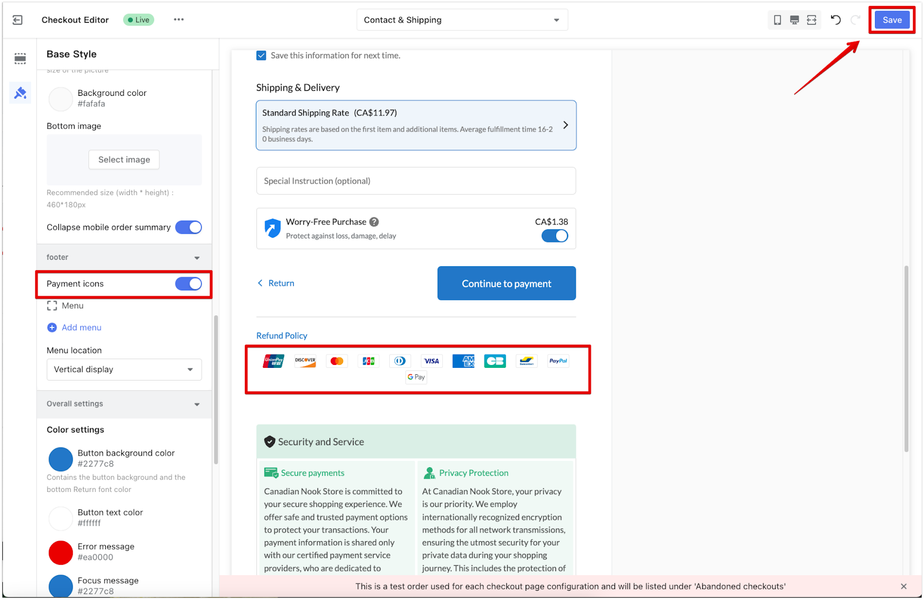Open the style brush panel in the sidebar
924x600 pixels.
coord(20,92)
